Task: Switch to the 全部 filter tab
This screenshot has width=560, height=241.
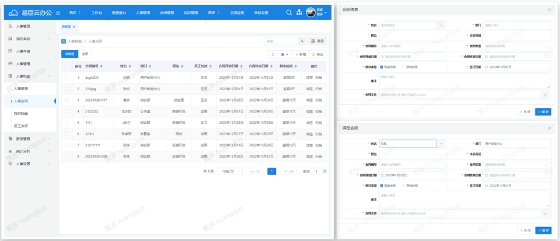Action: [85, 54]
